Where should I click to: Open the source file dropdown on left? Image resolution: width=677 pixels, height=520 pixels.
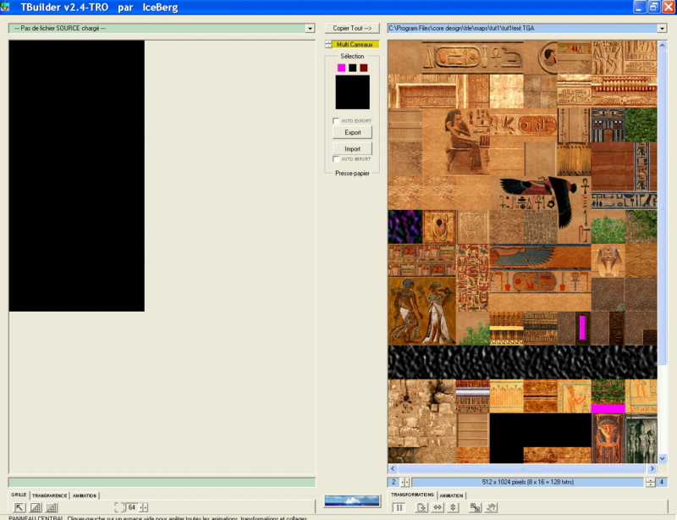coord(311,28)
